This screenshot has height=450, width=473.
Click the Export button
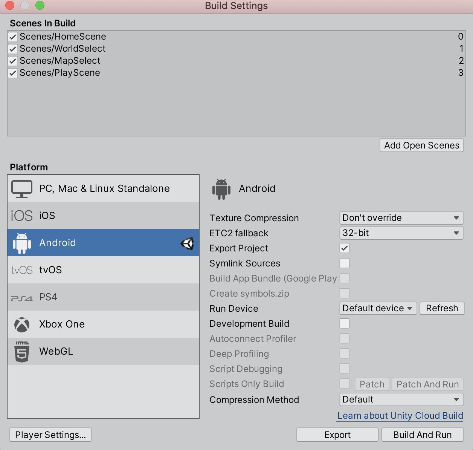[x=337, y=435]
